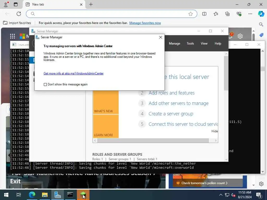Open the aka.ms/WindowsAdminCenter info link
The height and width of the screenshot is (200, 267).
74,73
